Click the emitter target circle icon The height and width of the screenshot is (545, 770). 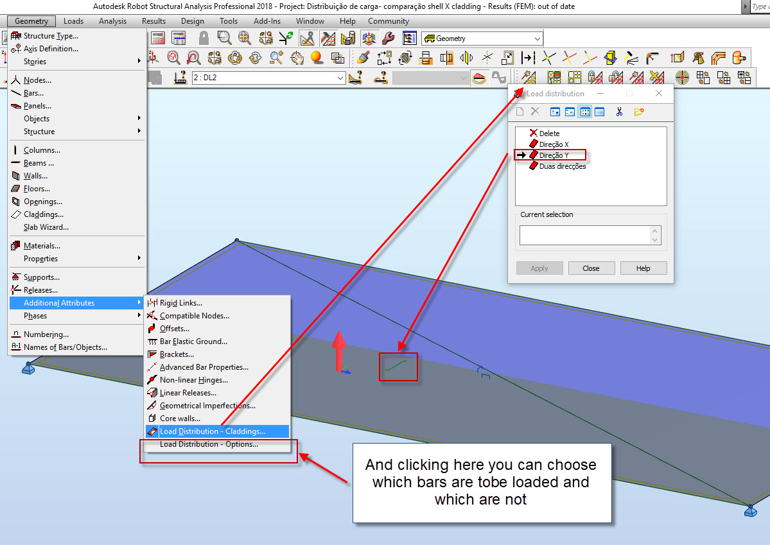[682, 78]
